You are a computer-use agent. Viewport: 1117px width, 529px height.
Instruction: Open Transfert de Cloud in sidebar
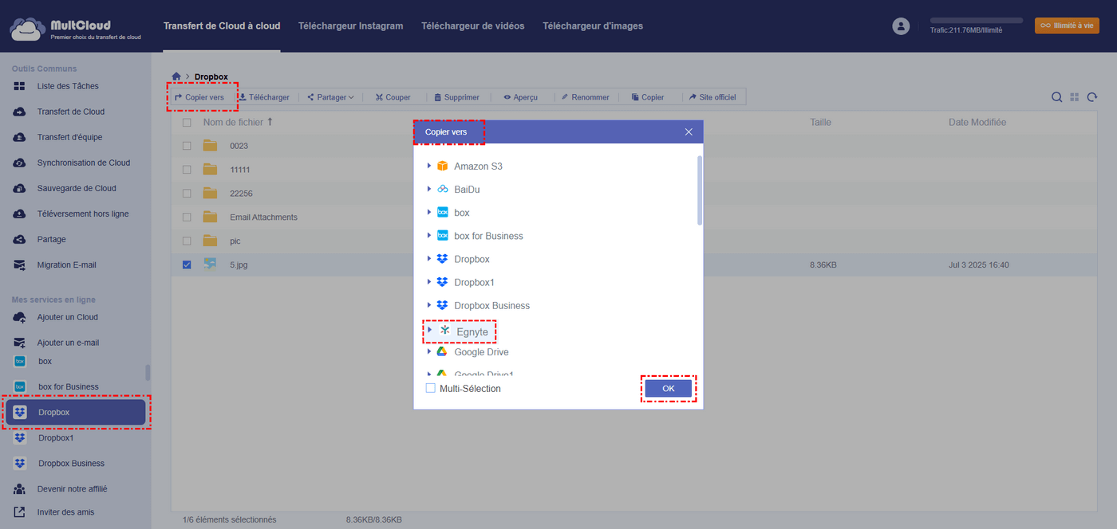click(71, 112)
